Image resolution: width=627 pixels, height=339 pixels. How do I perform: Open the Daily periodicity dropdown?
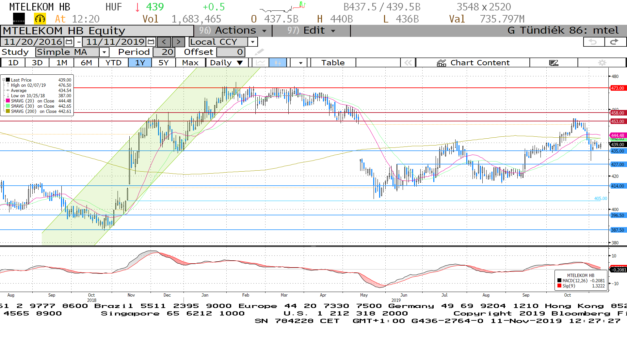tap(227, 63)
